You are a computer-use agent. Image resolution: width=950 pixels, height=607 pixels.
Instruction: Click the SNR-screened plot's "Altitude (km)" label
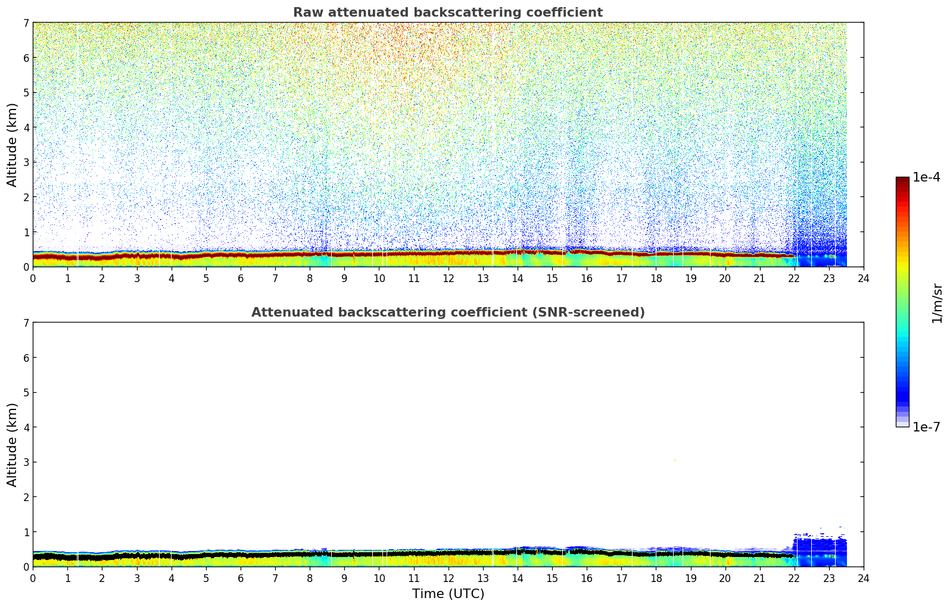pos(13,445)
